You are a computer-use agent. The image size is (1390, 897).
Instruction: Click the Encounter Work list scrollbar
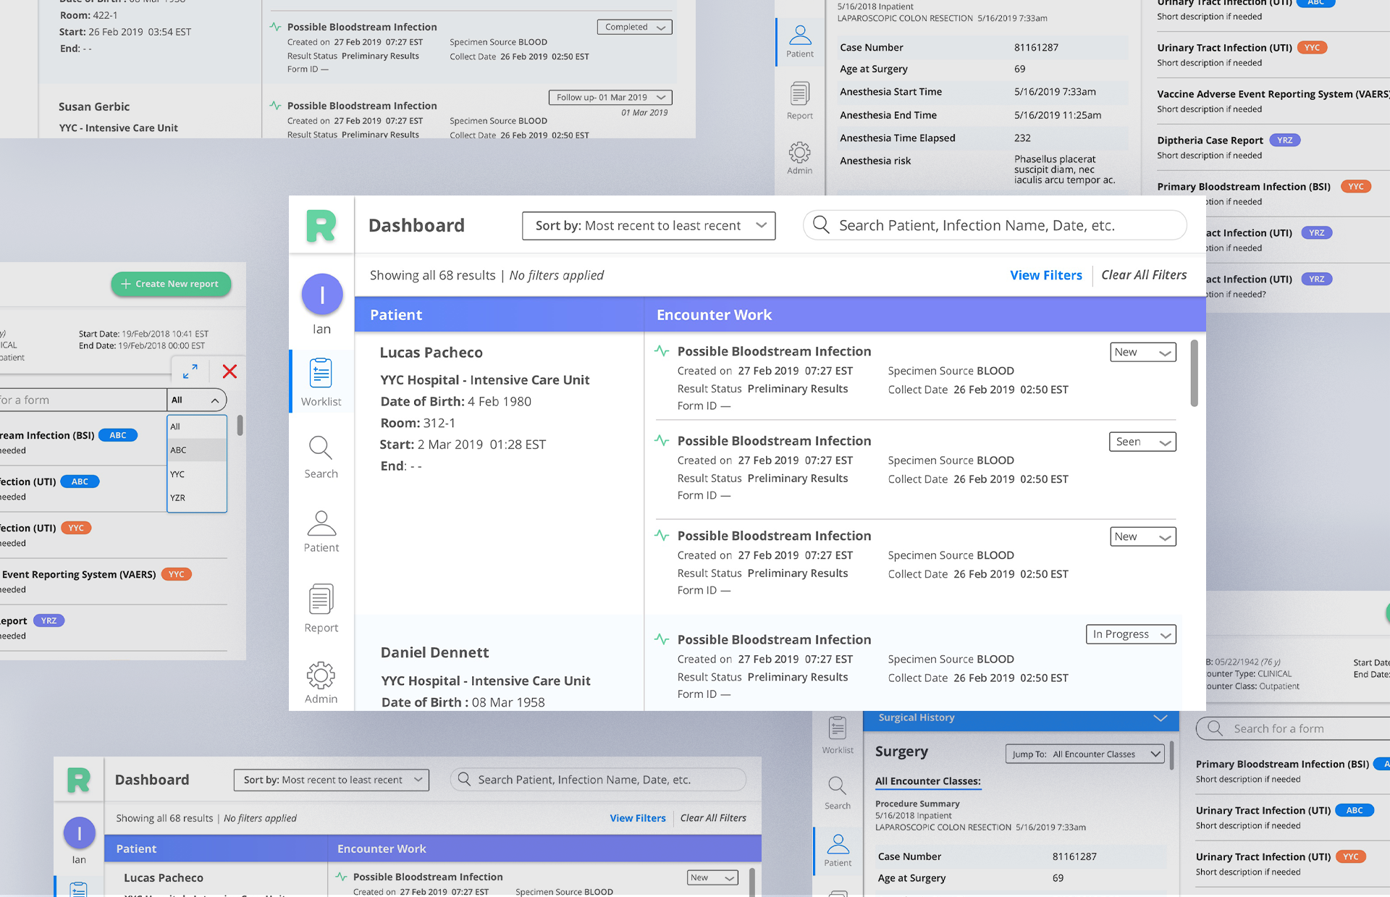point(1194,374)
